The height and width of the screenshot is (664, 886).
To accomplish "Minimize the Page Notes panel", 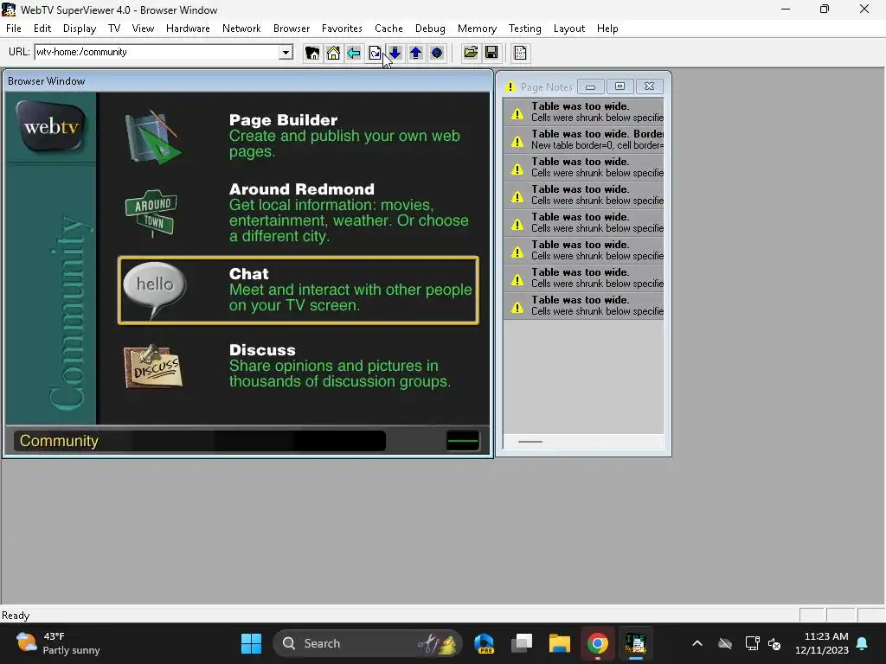I will click(x=590, y=86).
